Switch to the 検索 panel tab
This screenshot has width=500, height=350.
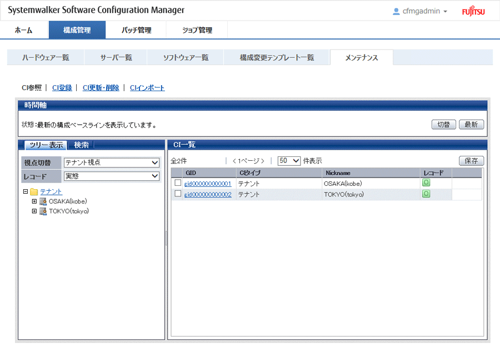81,145
